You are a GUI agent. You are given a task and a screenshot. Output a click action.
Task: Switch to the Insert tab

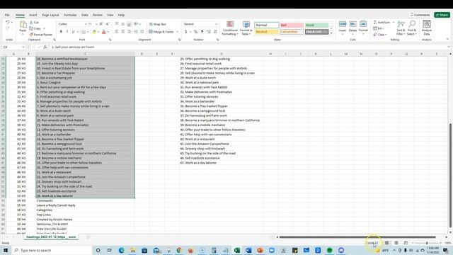(x=33, y=15)
